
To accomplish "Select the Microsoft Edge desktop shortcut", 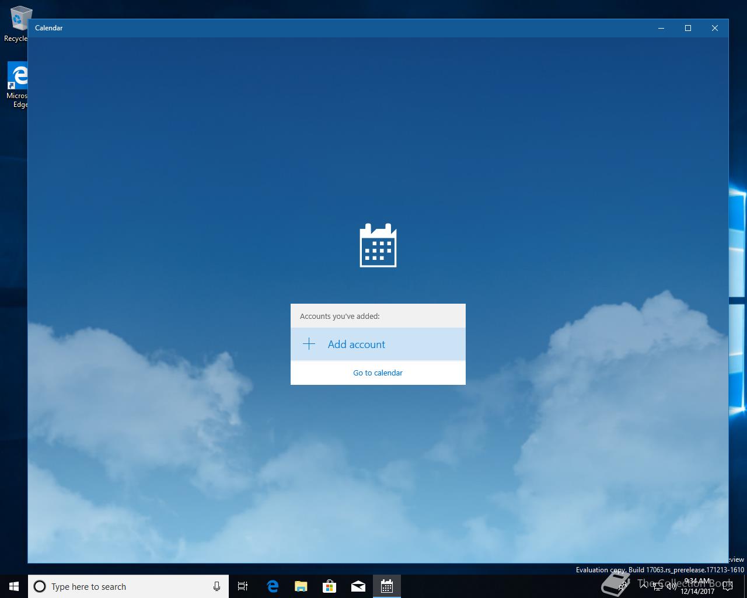I will [16, 85].
